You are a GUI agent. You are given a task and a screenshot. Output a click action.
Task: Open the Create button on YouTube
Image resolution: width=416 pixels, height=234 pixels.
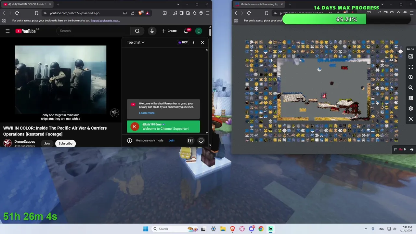(x=169, y=31)
